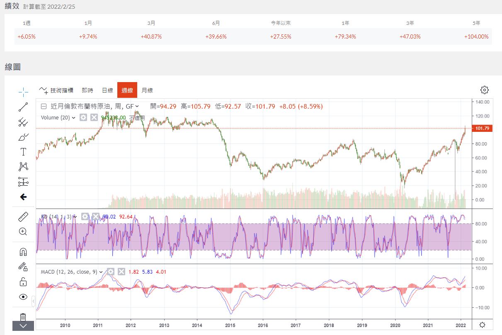Select the brush drawing tool
Viewport: 502px width, 335px height.
click(x=23, y=137)
